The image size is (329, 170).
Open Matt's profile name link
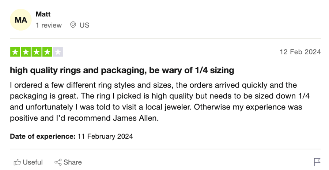(43, 14)
